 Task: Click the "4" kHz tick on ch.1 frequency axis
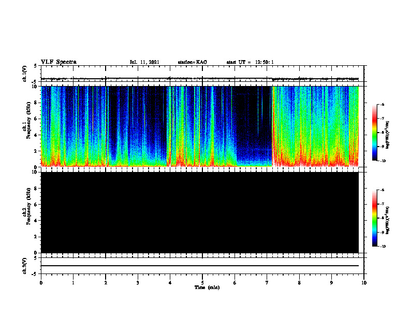[36, 135]
